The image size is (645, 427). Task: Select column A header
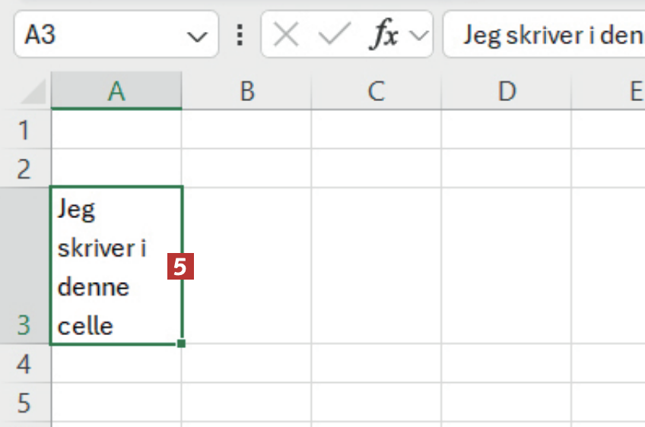click(116, 91)
